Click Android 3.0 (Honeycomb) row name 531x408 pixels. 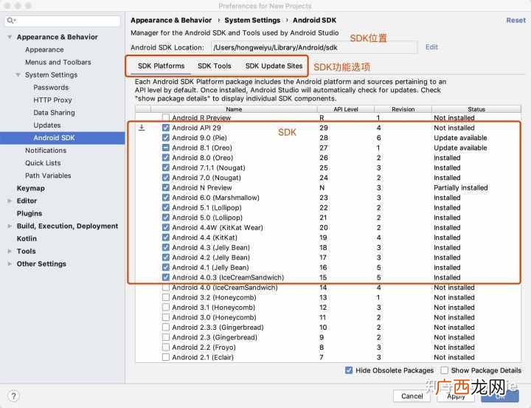tap(214, 317)
